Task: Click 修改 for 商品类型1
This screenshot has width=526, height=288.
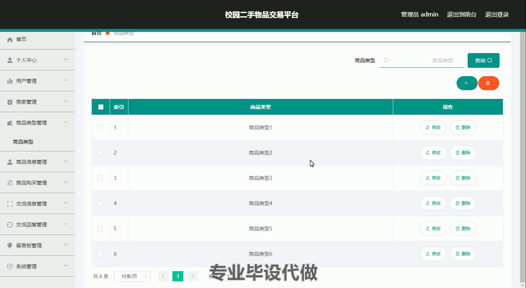Action: pos(433,128)
